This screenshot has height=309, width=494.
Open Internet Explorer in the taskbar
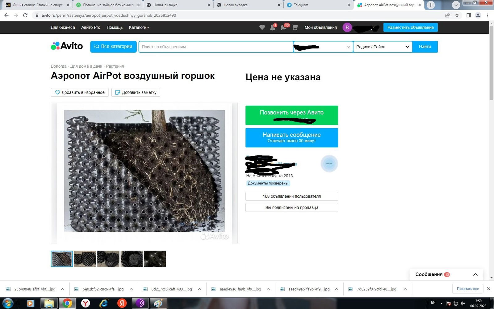(x=103, y=303)
